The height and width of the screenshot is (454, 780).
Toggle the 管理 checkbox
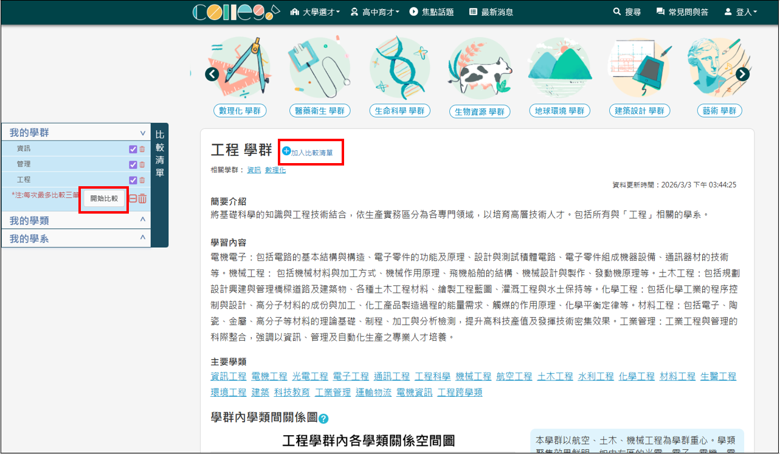coord(133,165)
